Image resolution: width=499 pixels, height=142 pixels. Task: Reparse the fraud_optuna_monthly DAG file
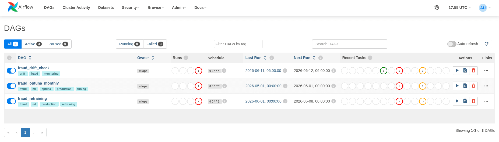(465, 86)
